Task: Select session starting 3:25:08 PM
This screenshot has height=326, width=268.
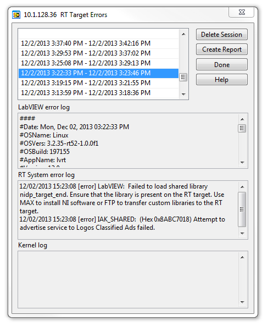Action: point(99,63)
